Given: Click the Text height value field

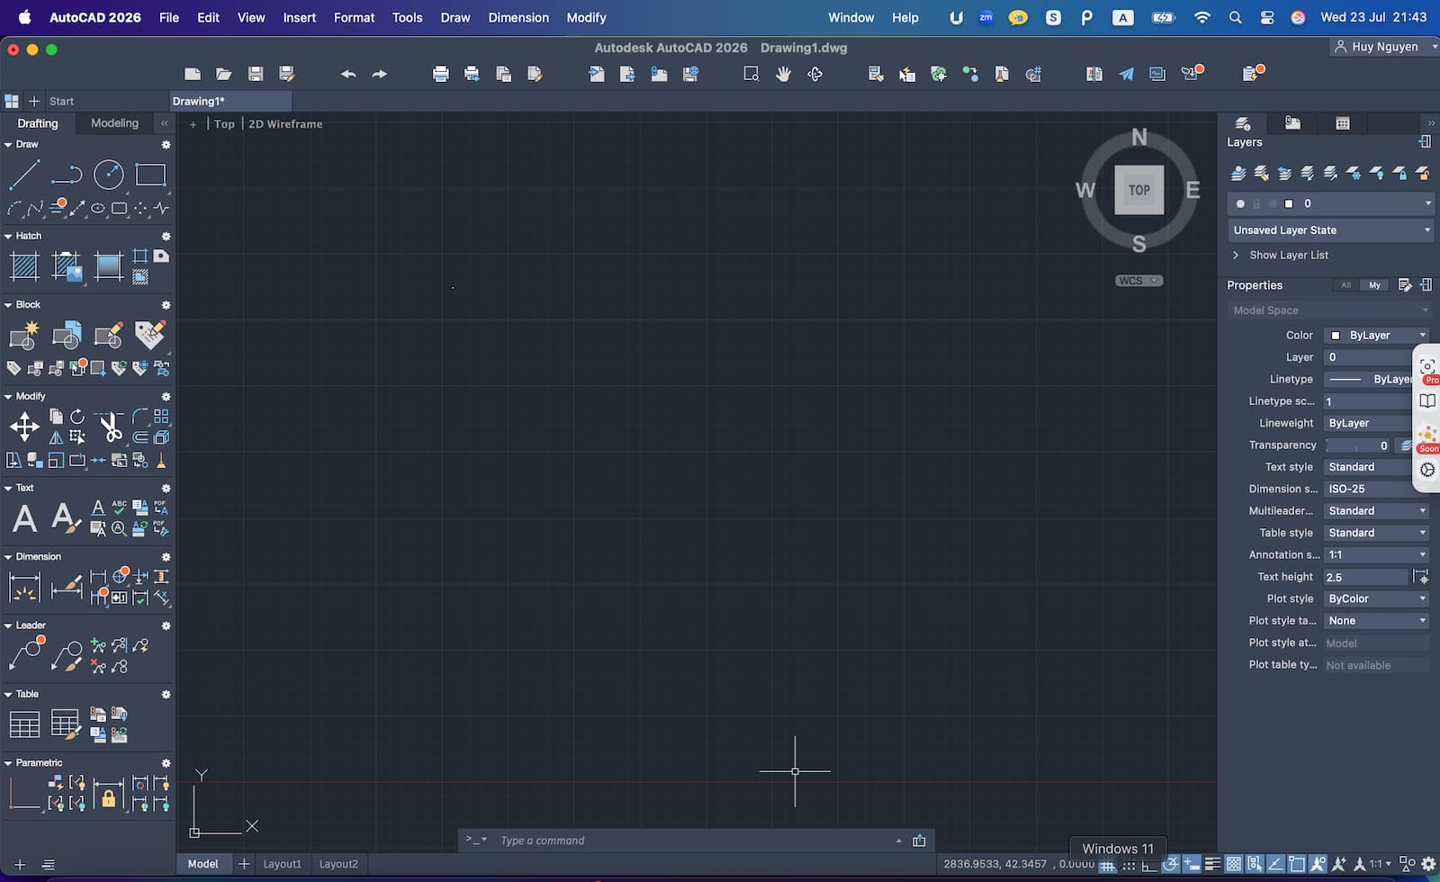Looking at the screenshot, I should [x=1366, y=577].
